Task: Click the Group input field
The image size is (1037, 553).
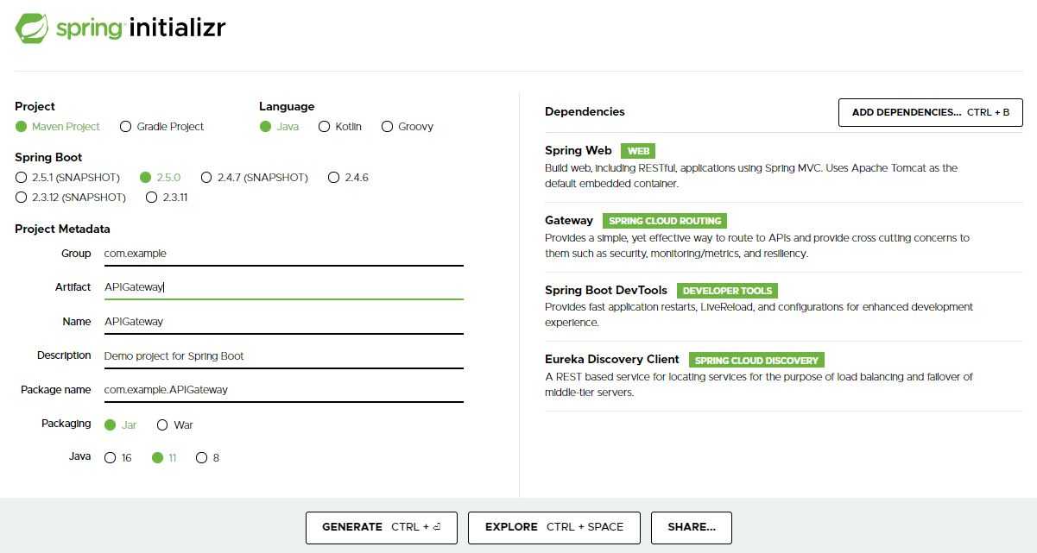Action: point(283,254)
